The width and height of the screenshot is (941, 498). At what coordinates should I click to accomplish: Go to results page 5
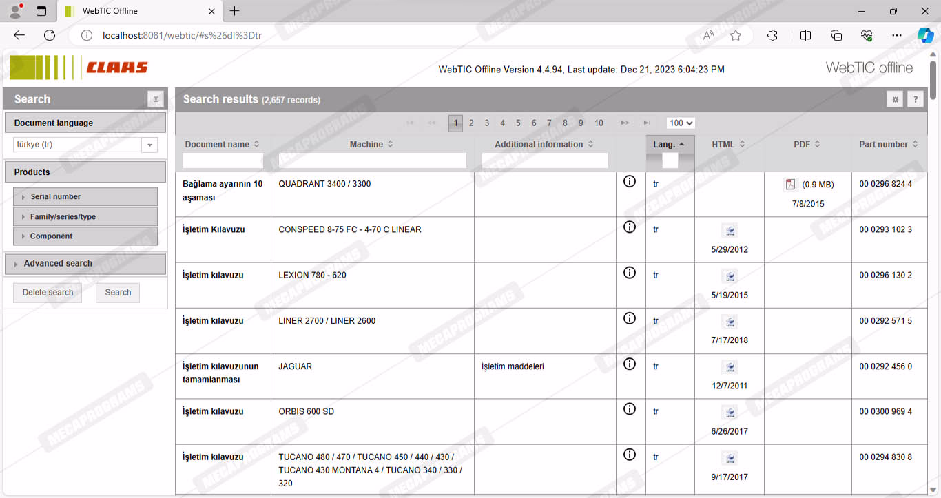coord(518,123)
